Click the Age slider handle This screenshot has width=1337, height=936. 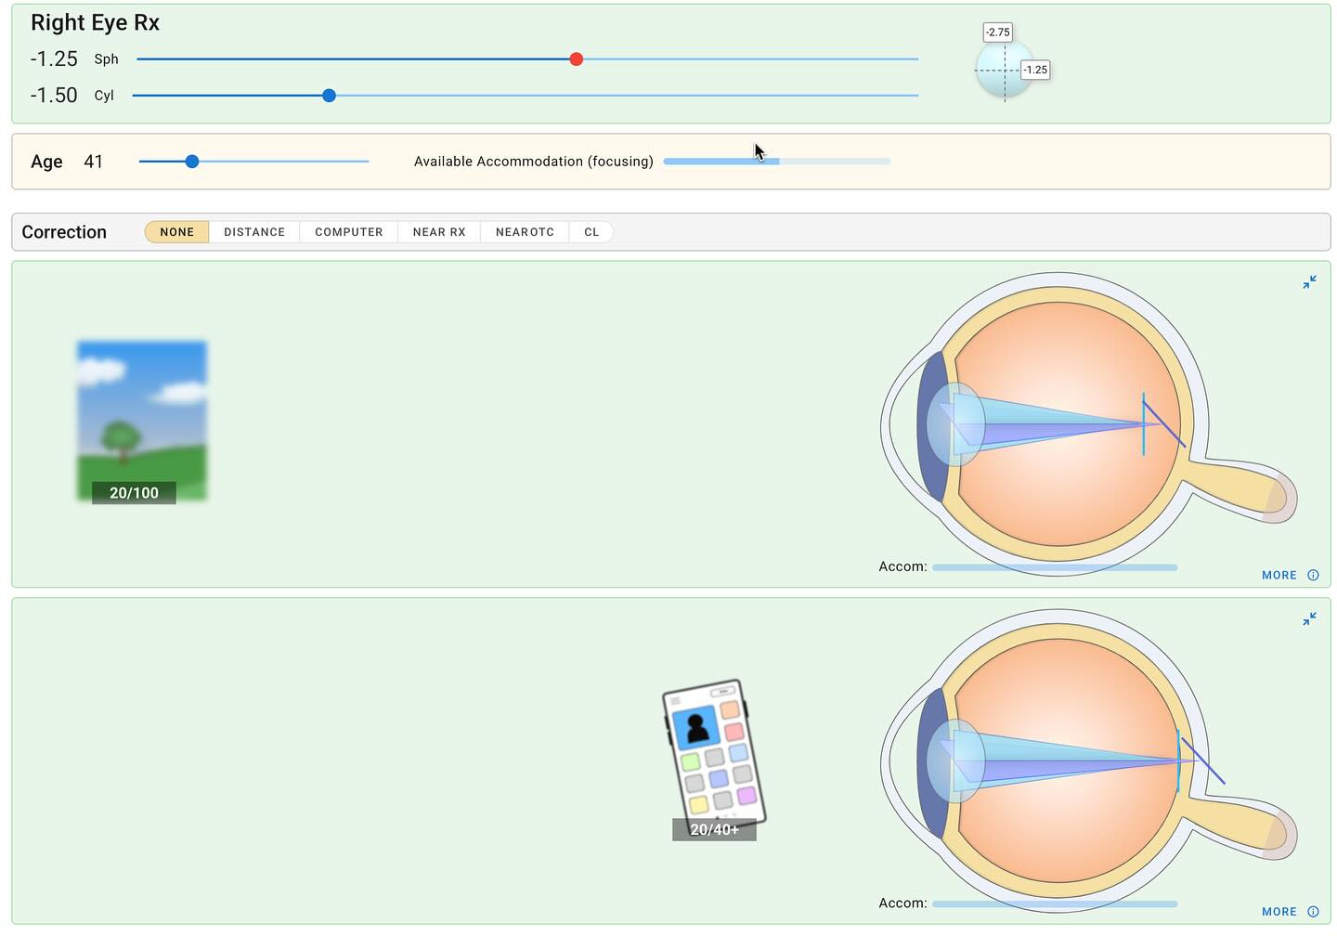192,162
